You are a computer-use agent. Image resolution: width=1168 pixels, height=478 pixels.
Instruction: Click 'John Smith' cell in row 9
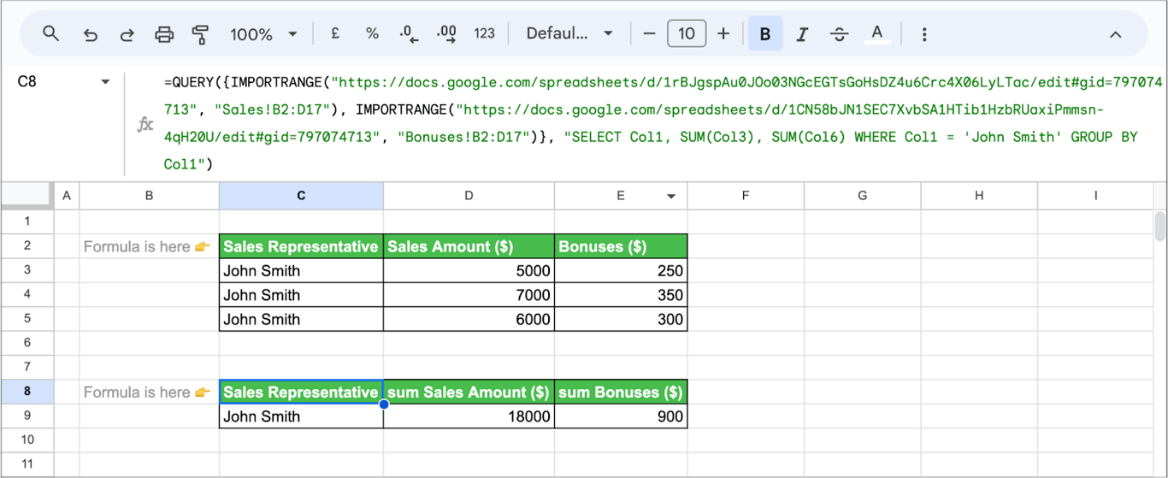301,416
